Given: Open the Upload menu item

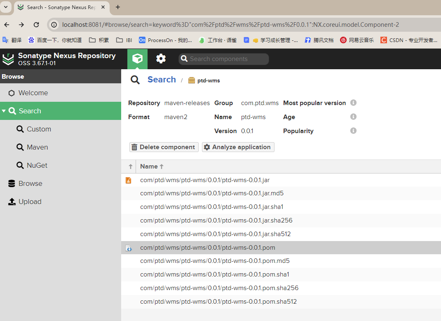Looking at the screenshot, I should tap(30, 202).
